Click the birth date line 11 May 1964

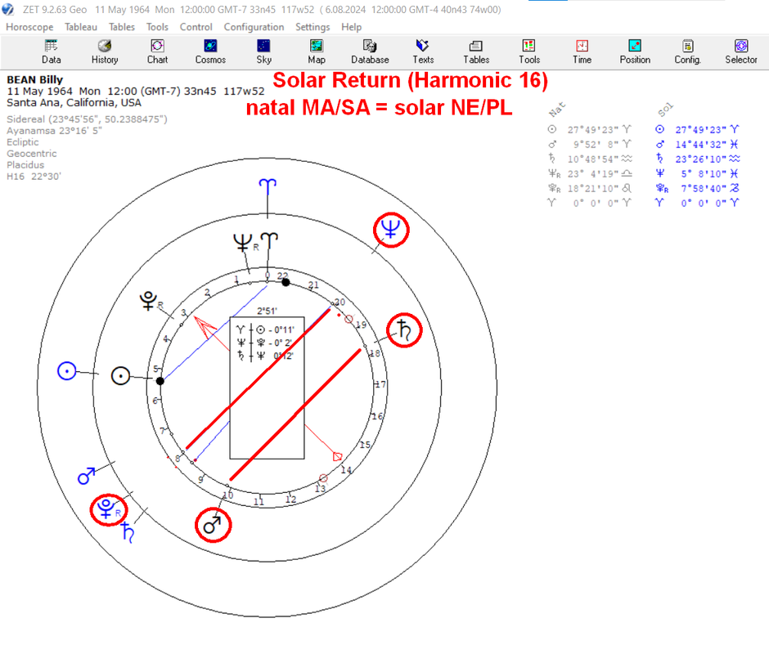click(135, 92)
